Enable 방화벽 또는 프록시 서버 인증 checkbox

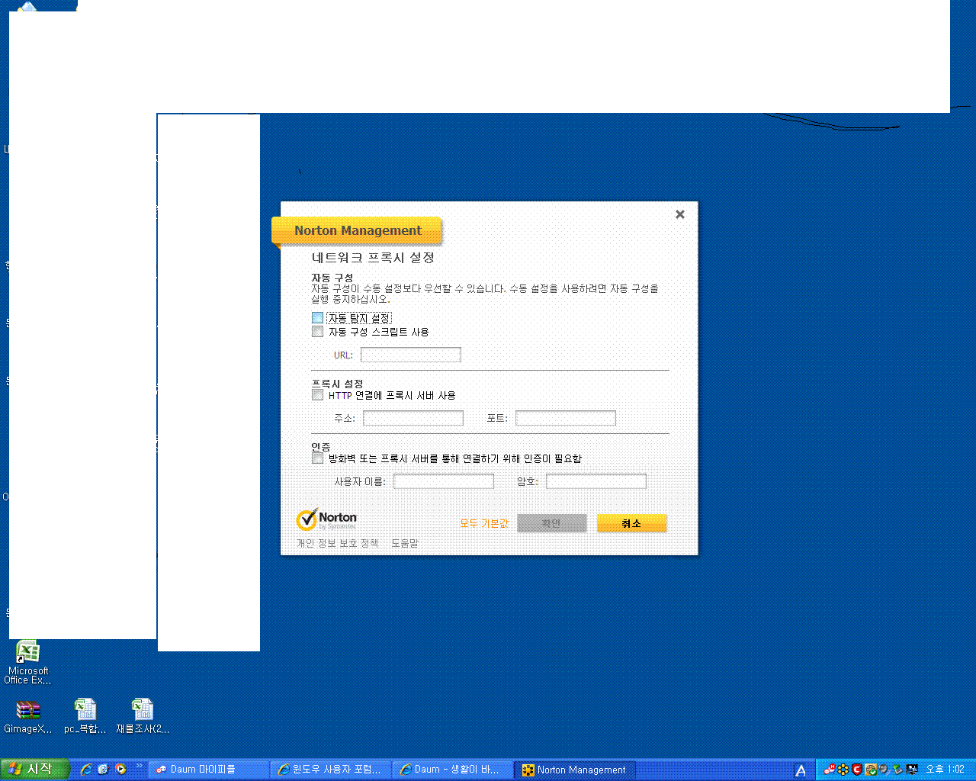(x=317, y=458)
